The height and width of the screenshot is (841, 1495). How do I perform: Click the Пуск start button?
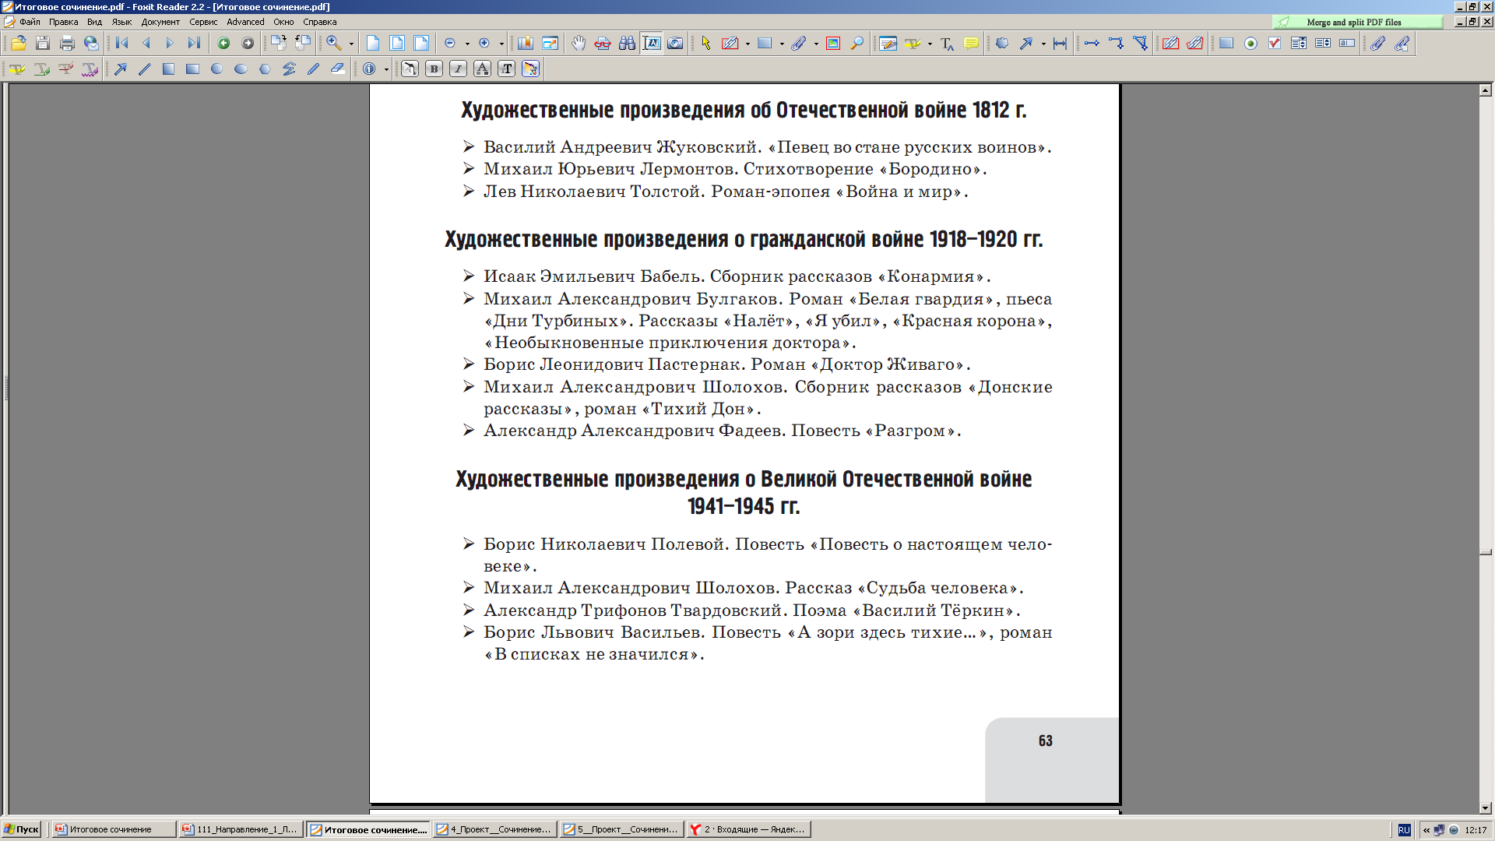click(x=21, y=829)
